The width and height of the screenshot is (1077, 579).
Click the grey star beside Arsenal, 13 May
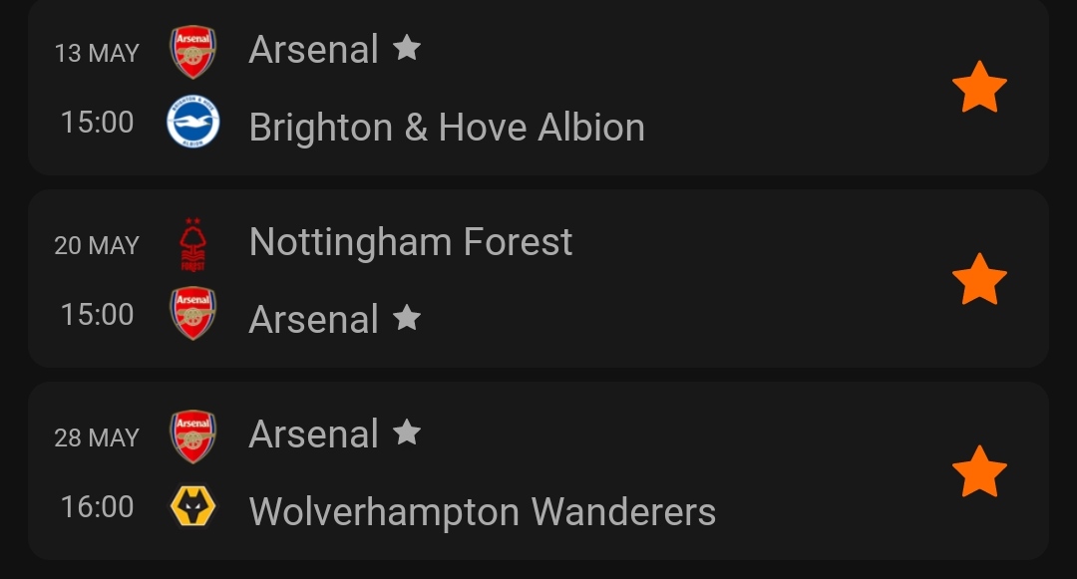(x=407, y=48)
